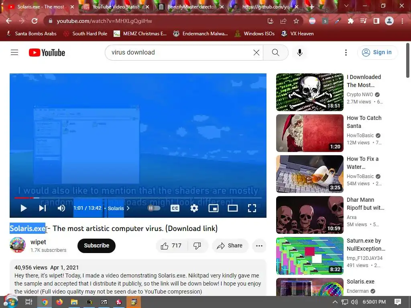Image resolution: width=411 pixels, height=308 pixels.
Task: Open 'How To Catch Santa' thumbnail
Action: [x=310, y=133]
